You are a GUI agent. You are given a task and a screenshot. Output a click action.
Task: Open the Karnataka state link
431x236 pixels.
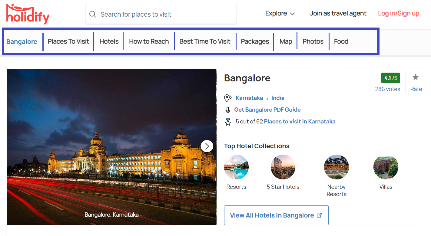pyautogui.click(x=249, y=98)
